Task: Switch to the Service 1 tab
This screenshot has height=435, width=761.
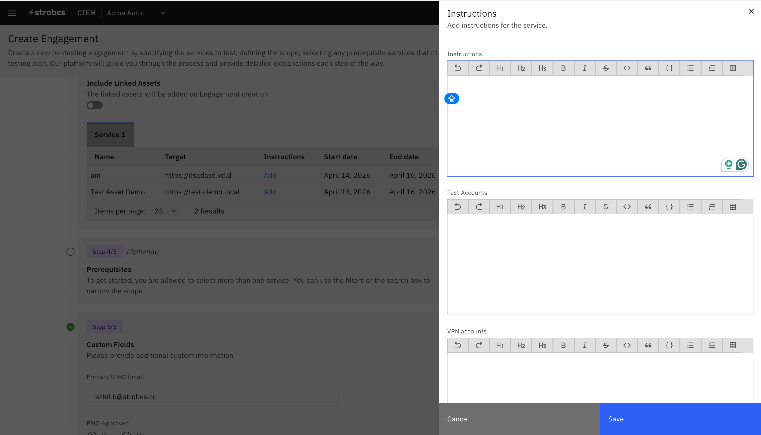Action: 110,135
